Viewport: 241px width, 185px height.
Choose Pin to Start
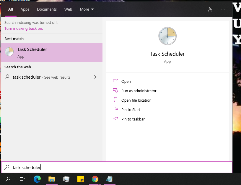pyautogui.click(x=131, y=110)
